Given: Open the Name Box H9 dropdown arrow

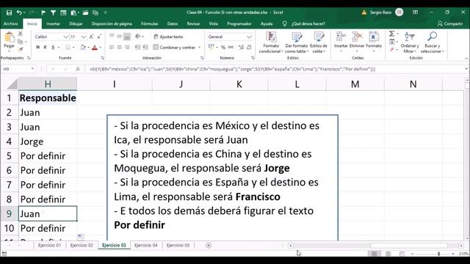Looking at the screenshot, I should click(32, 69).
